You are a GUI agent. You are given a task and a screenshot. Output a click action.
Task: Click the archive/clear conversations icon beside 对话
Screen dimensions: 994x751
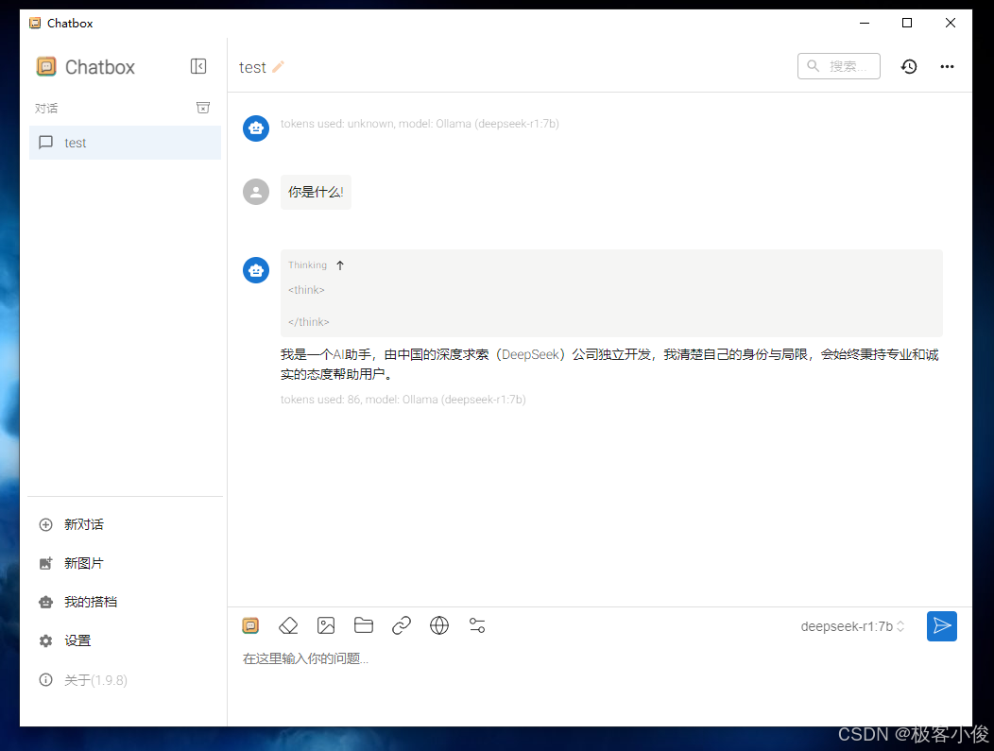click(203, 108)
